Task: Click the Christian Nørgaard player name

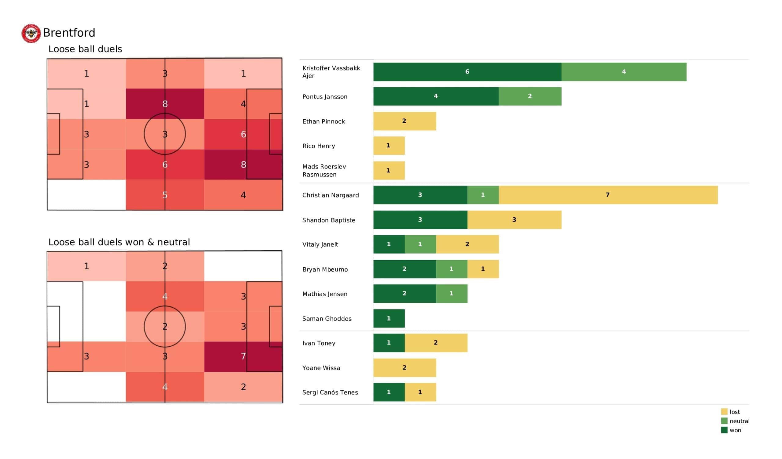Action: tap(331, 195)
